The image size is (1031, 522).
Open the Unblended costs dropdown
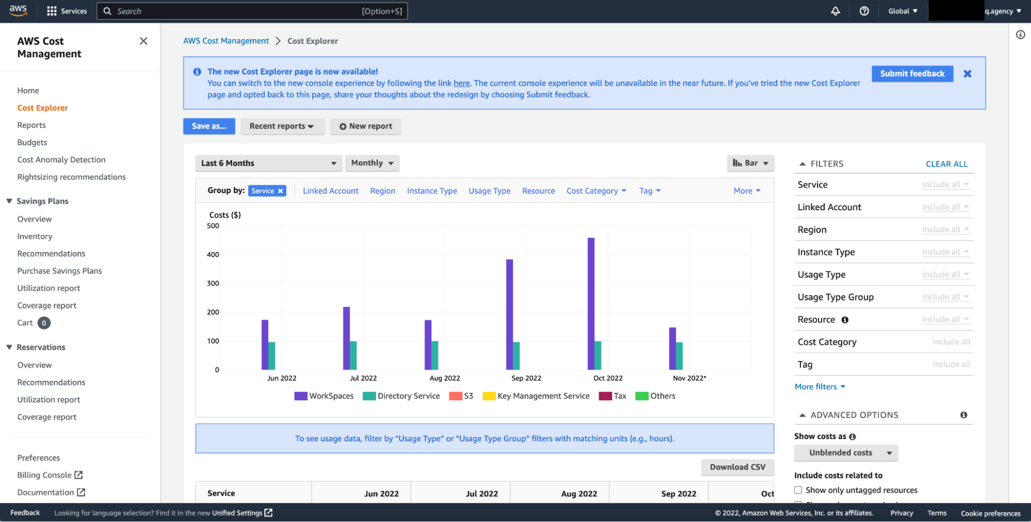click(846, 453)
